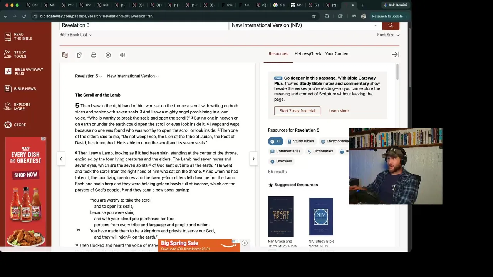Select the All resources filter
493x277 pixels.
(x=275, y=141)
